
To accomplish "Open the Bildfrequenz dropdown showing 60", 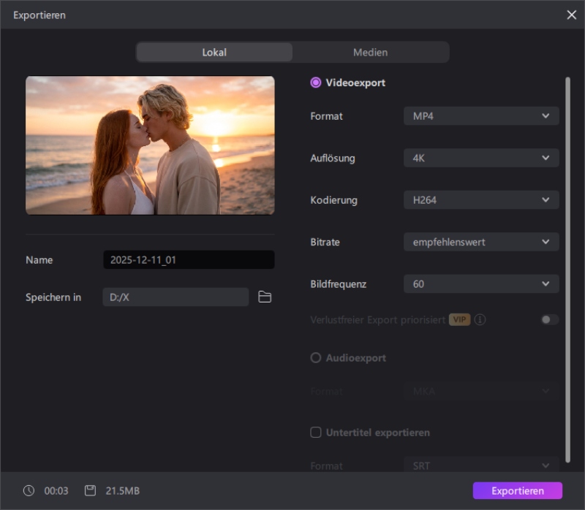I will [x=481, y=284].
